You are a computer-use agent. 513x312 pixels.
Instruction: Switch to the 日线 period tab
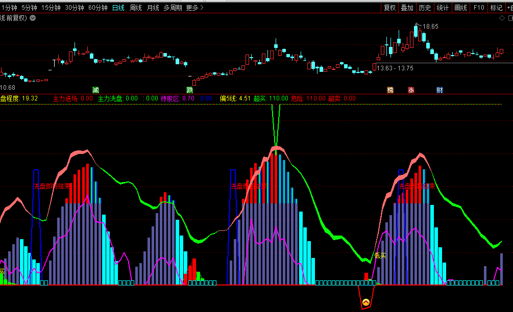tap(118, 8)
